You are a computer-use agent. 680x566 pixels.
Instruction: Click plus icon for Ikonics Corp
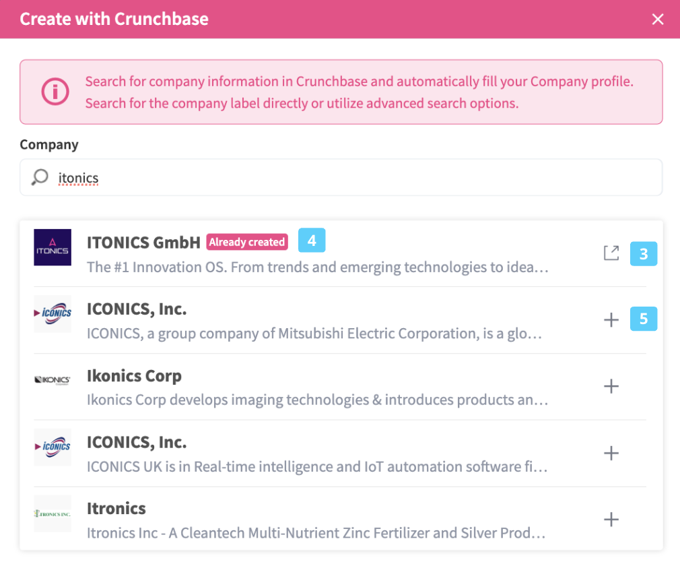coord(611,387)
